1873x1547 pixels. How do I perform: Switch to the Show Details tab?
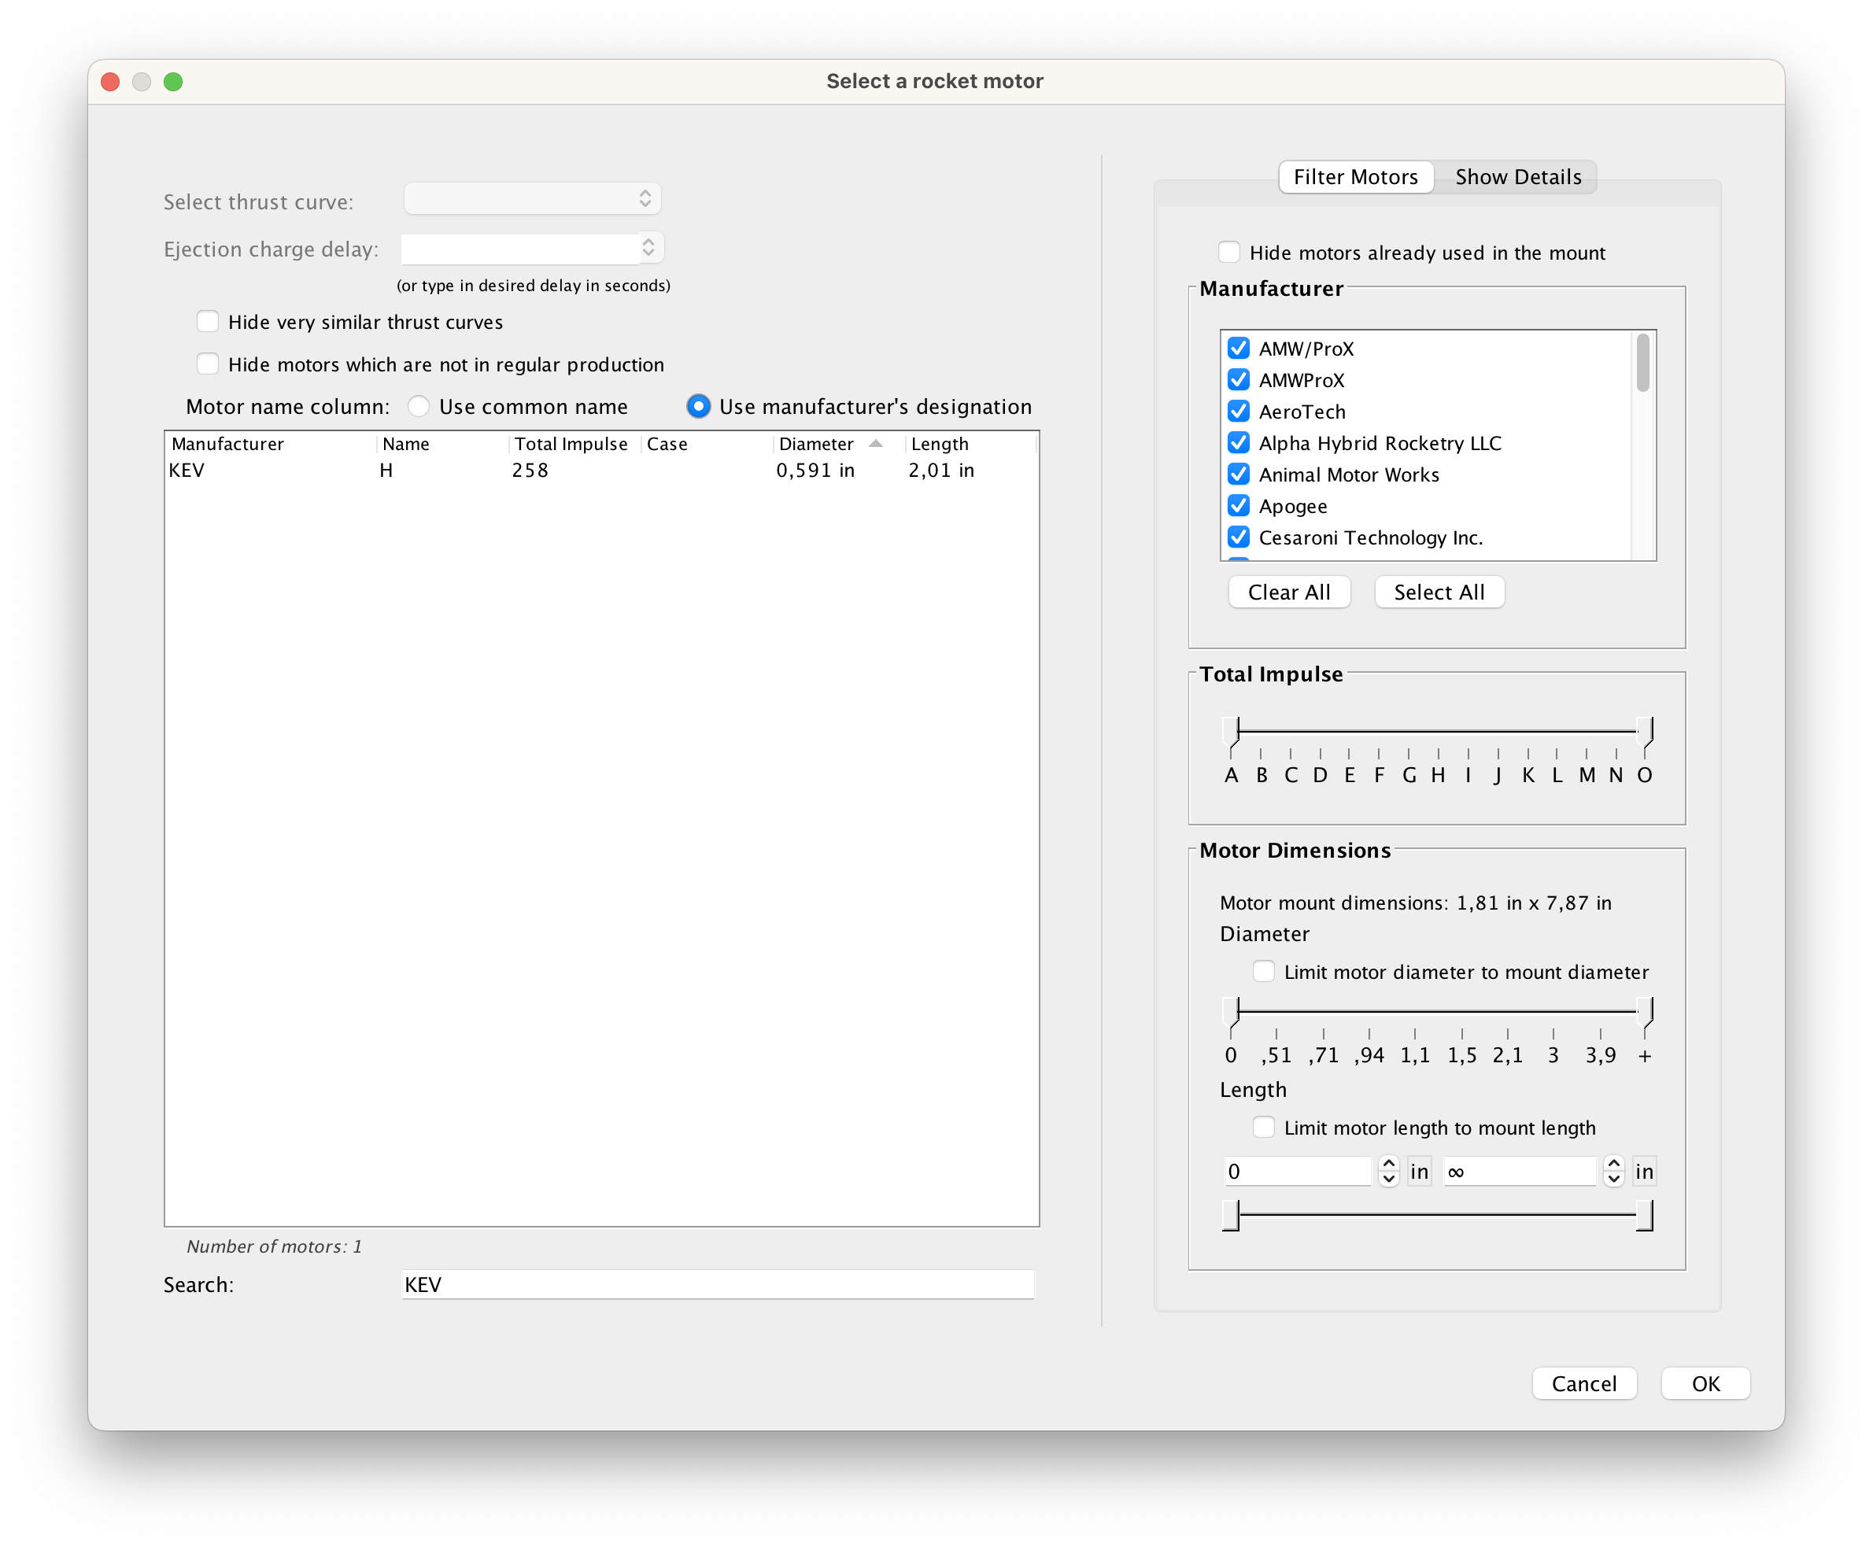click(1517, 176)
